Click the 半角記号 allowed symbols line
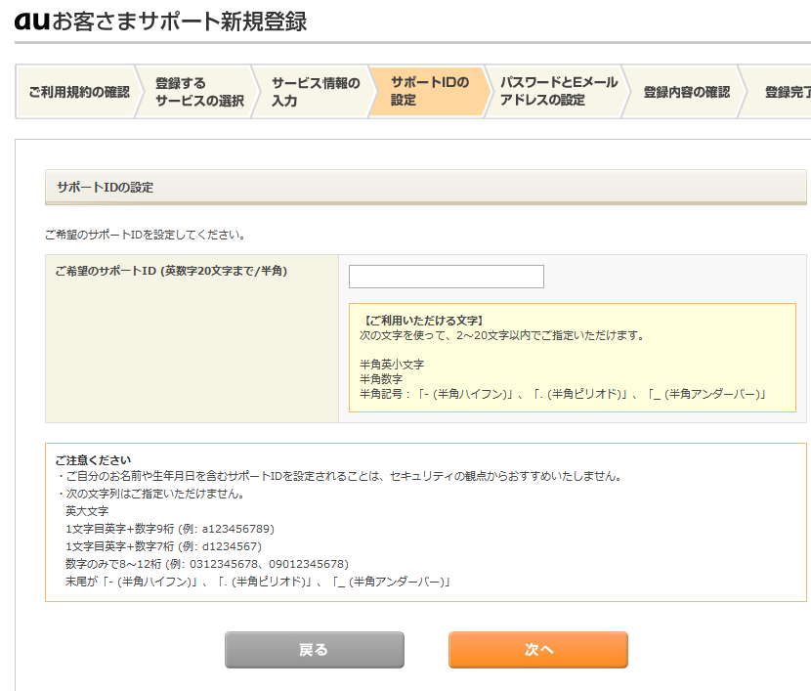Screen dimensions: 811x691 pos(563,394)
